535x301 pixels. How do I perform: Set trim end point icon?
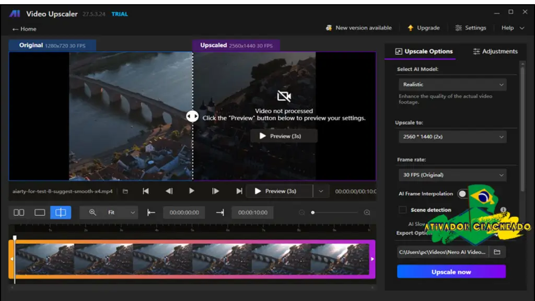tap(220, 213)
